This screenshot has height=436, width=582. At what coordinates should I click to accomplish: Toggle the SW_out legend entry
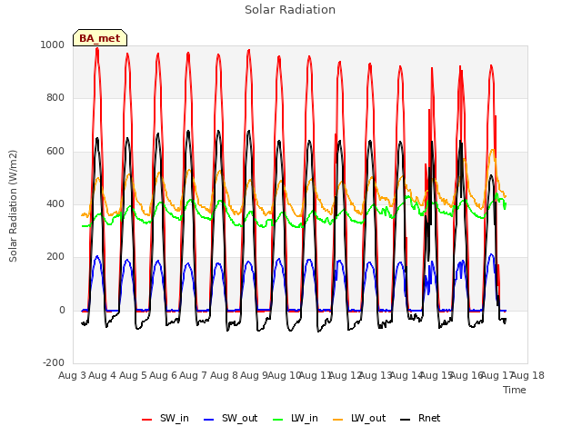click(230, 418)
